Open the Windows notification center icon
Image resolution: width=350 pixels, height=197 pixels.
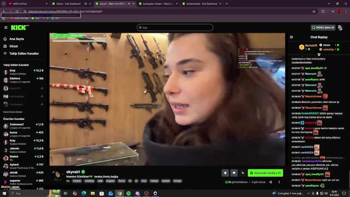(344, 193)
